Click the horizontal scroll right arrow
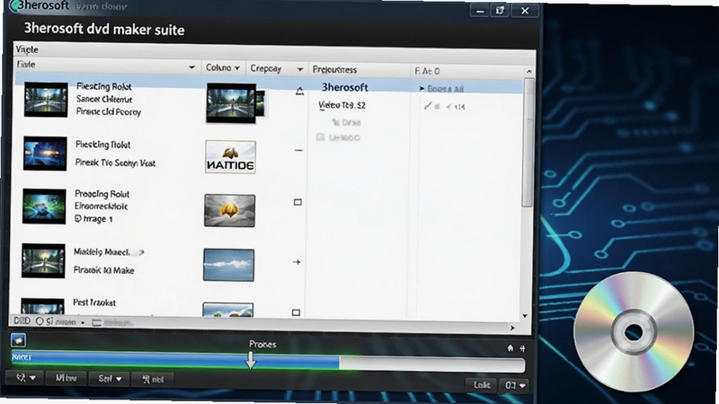719x404 pixels. 512,328
